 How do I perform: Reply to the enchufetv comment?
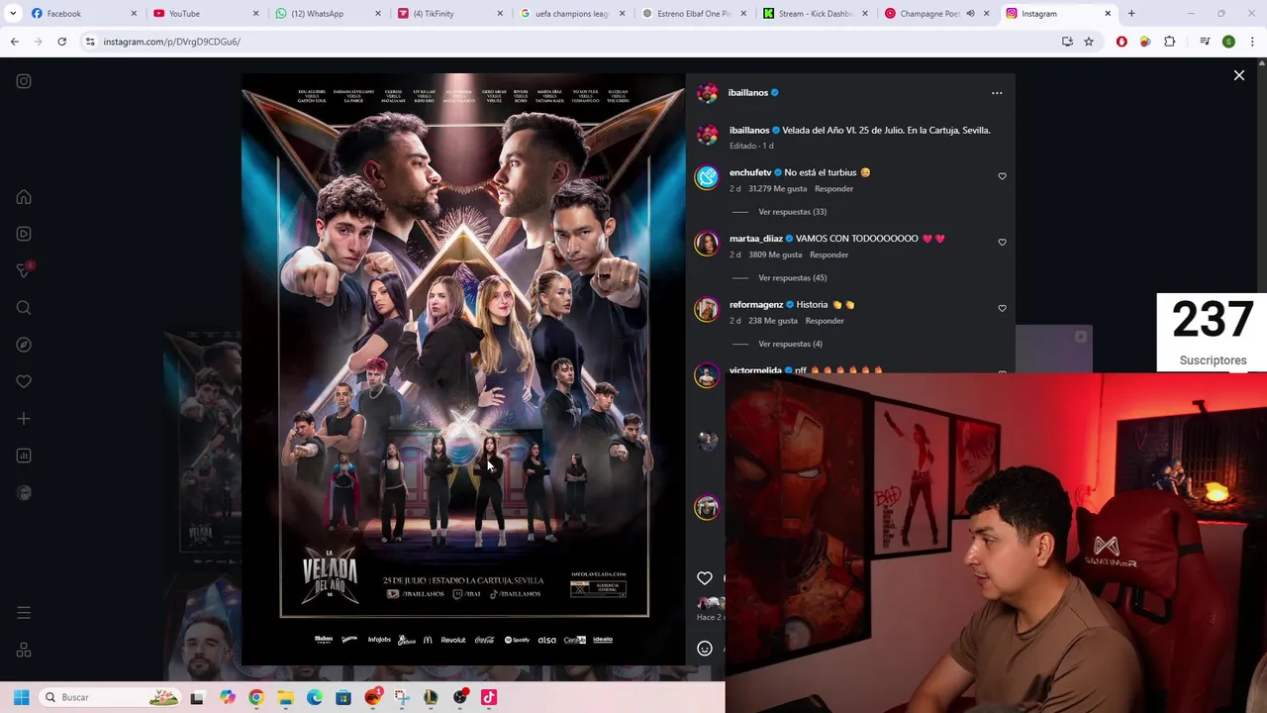point(833,188)
